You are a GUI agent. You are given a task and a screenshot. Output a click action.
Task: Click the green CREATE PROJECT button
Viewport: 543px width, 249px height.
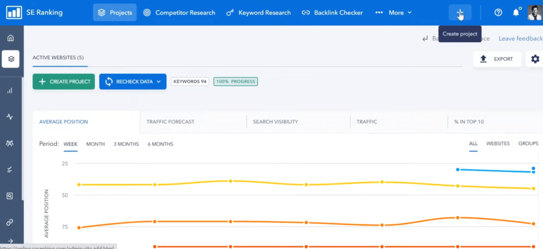coord(64,82)
